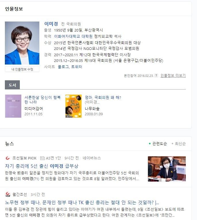This screenshot has height=220, width=197.
Task: Click the 내 인물정보 수정 button
Action: click(22, 69)
